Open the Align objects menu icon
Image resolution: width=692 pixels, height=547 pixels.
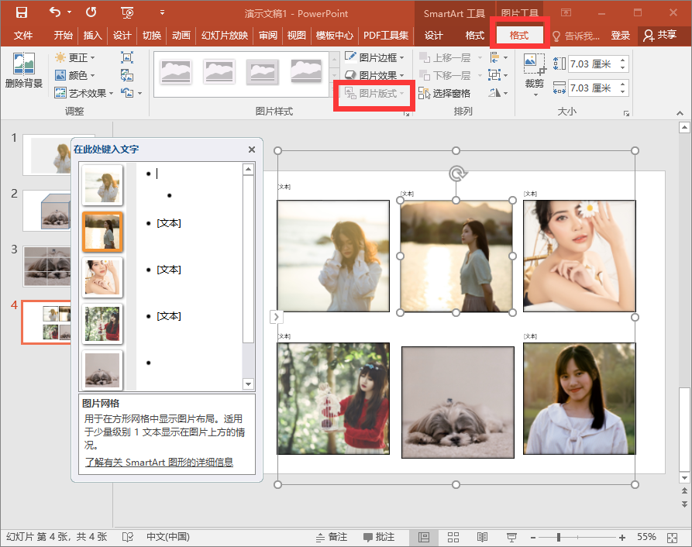coord(499,57)
